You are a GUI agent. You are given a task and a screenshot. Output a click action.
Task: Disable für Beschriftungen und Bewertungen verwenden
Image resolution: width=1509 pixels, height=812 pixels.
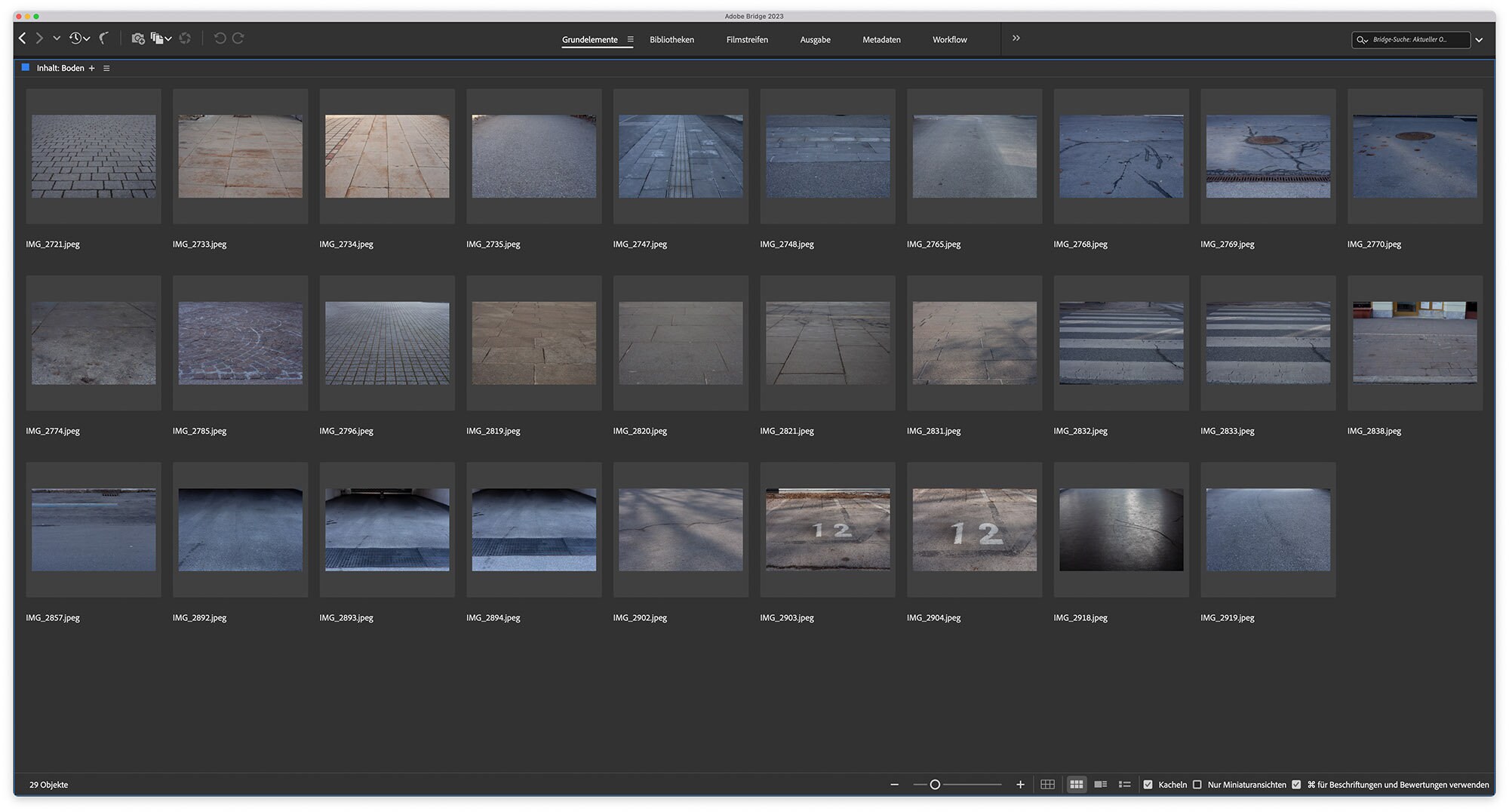[x=1296, y=785]
